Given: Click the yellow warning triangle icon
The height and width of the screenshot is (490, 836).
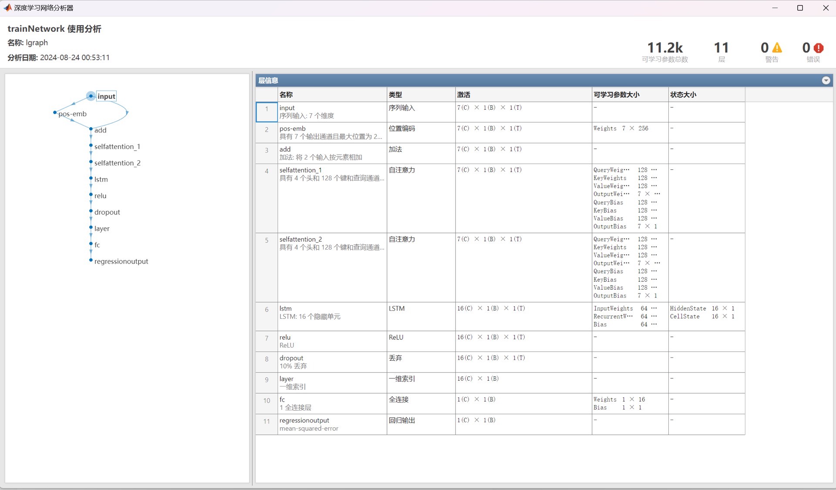Looking at the screenshot, I should point(777,48).
